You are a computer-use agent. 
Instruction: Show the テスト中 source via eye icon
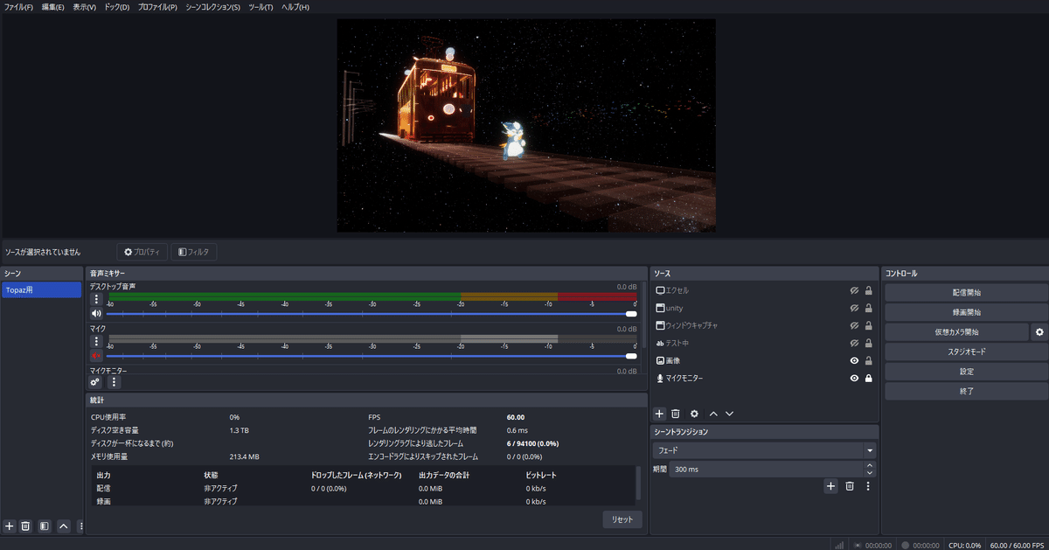point(854,343)
